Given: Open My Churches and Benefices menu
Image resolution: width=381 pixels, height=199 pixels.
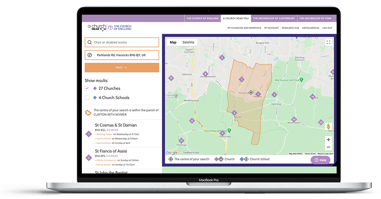Looking at the screenshot, I should coord(244,28).
